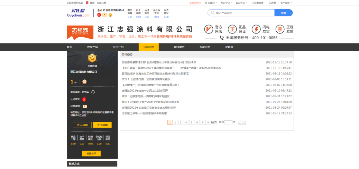
Task: Click the 免费注册 link
Action: [101, 3]
